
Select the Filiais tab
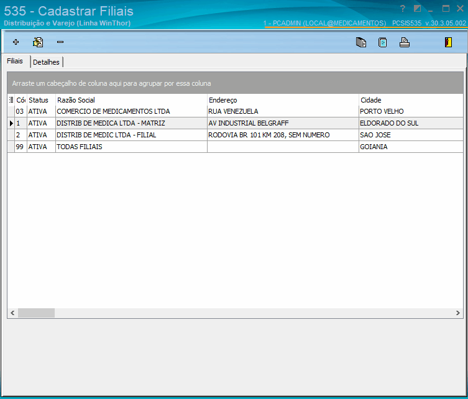point(15,61)
